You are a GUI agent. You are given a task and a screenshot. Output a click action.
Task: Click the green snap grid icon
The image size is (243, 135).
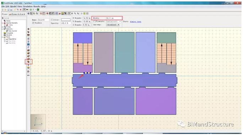point(85,14)
